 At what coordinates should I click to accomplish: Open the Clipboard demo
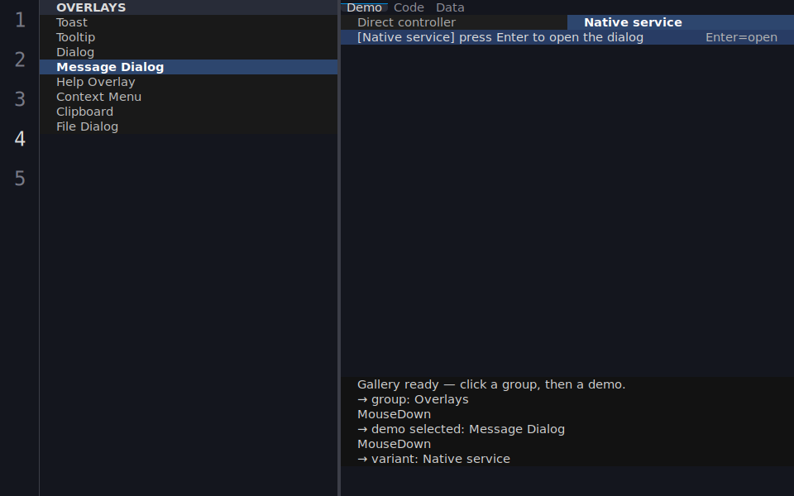189,112
